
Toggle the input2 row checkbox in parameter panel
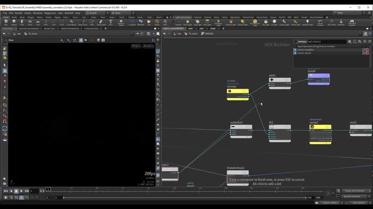tap(295, 53)
